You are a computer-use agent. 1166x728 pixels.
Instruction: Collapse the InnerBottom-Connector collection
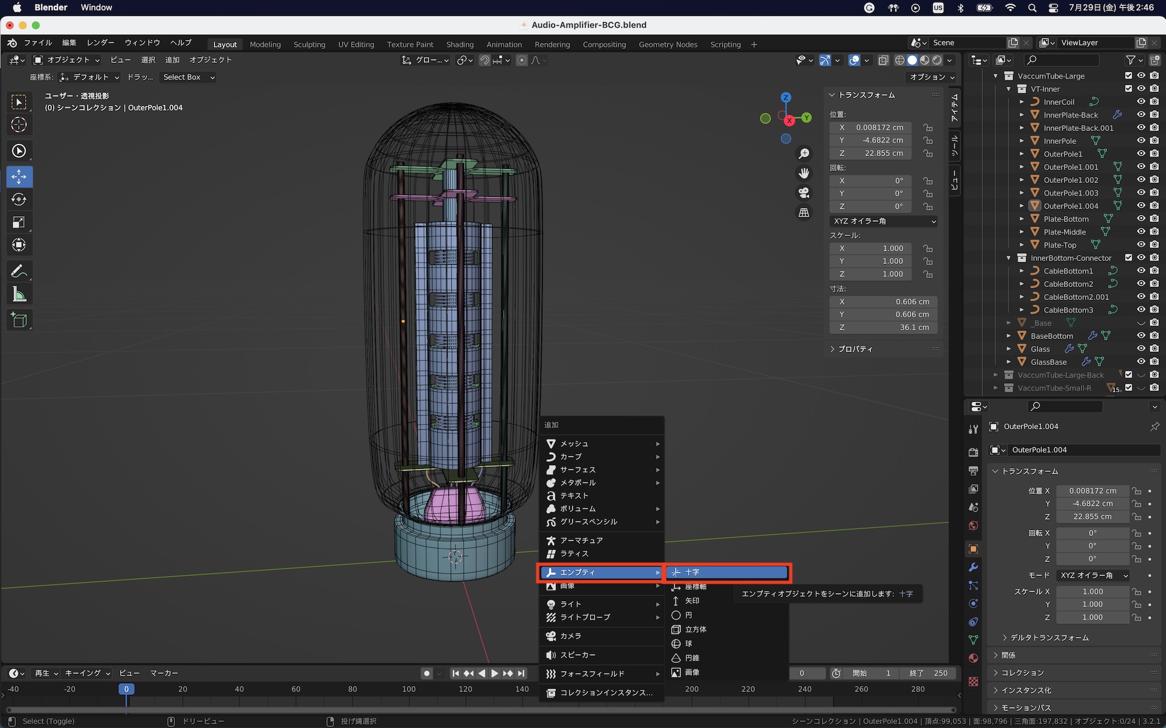point(1009,258)
